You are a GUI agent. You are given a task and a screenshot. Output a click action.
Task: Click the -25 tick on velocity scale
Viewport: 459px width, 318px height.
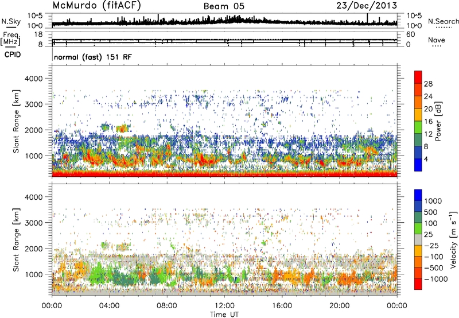tap(433, 246)
